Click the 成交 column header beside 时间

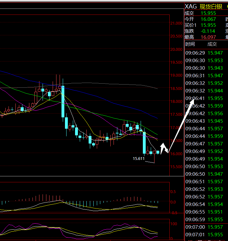click(x=212, y=44)
